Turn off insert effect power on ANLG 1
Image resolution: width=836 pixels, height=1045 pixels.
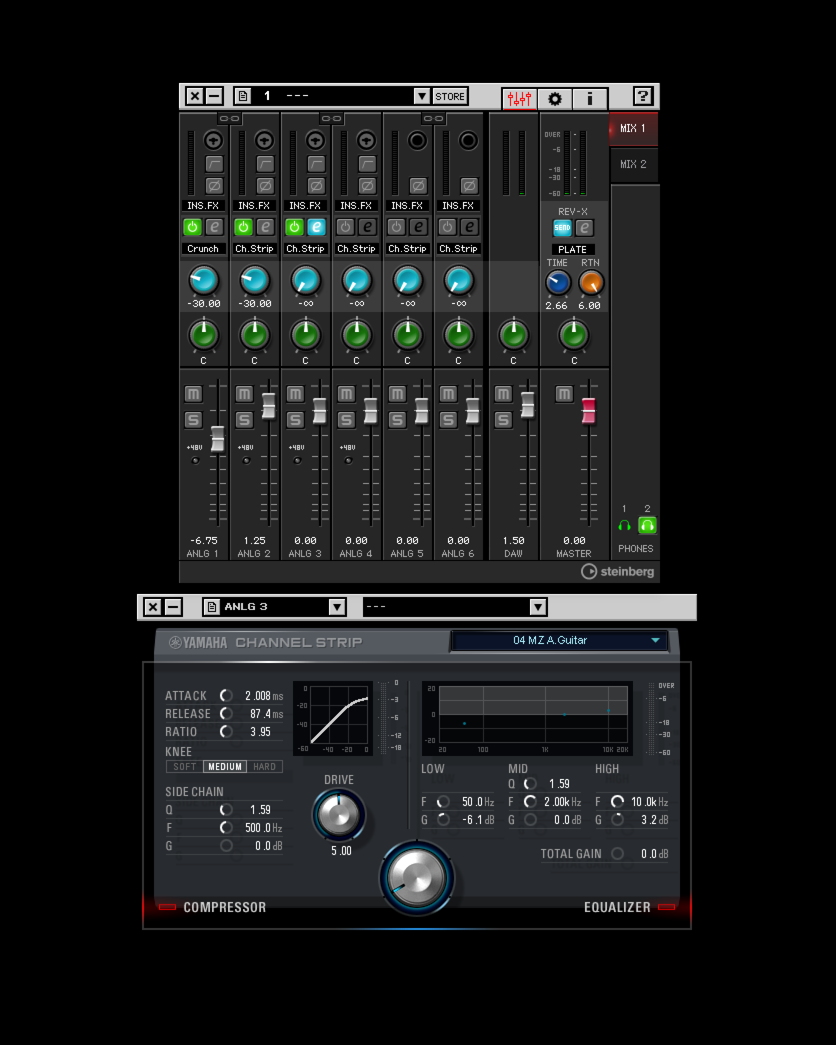click(192, 227)
